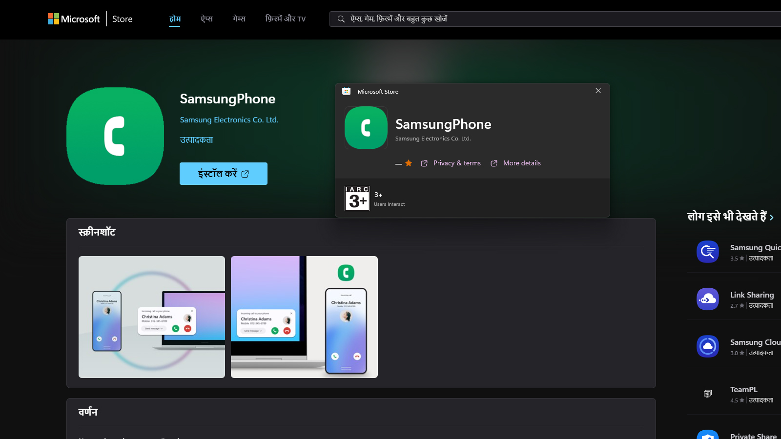This screenshot has height=439, width=781.
Task: Close the Microsoft Store popup
Action: click(x=598, y=91)
